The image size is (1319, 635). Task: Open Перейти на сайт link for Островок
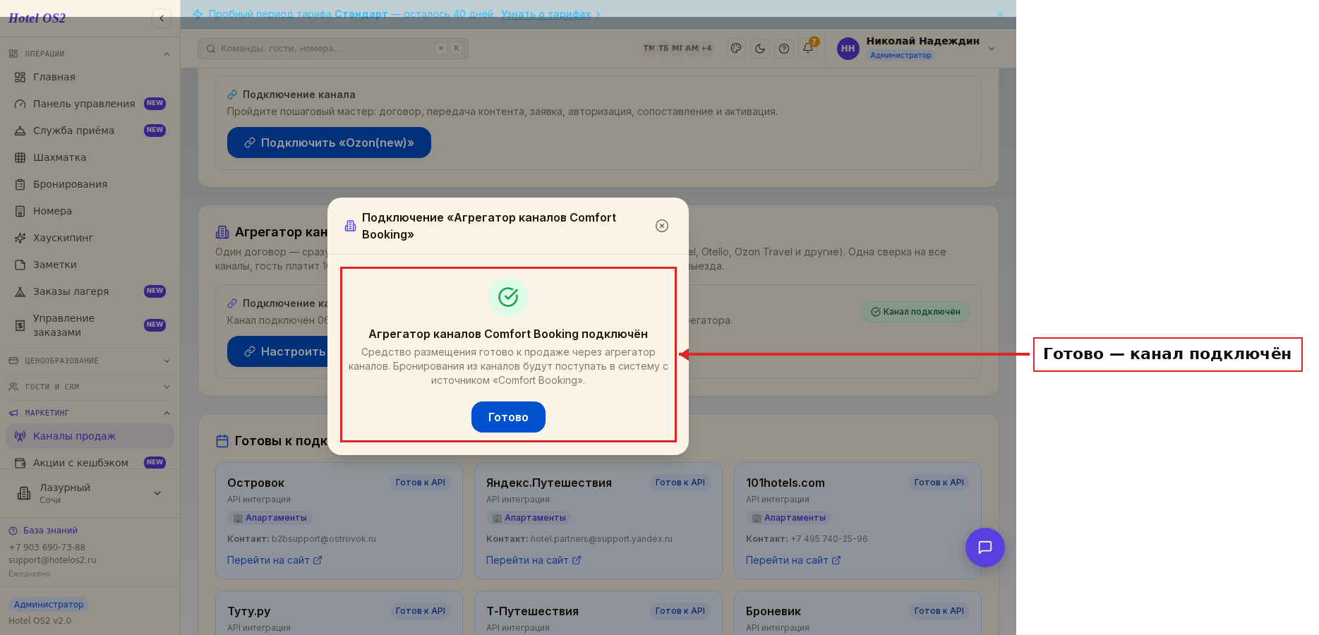click(x=275, y=560)
